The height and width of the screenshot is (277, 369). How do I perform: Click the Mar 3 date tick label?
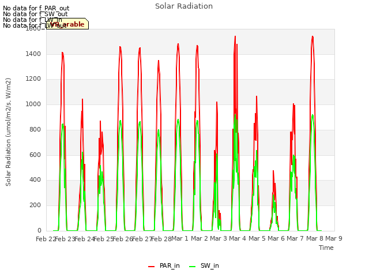click(219, 238)
